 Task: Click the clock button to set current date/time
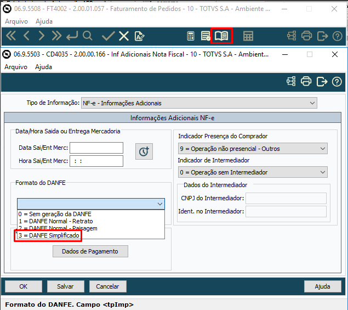(x=144, y=151)
